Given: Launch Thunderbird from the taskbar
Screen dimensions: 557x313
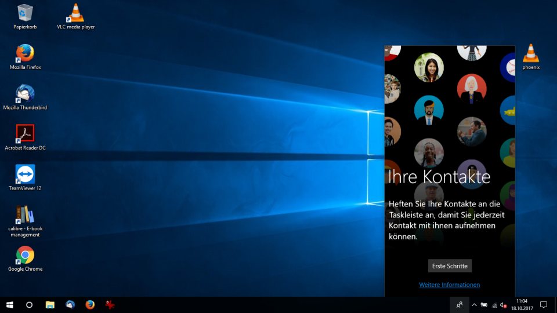Looking at the screenshot, I should coord(70,305).
